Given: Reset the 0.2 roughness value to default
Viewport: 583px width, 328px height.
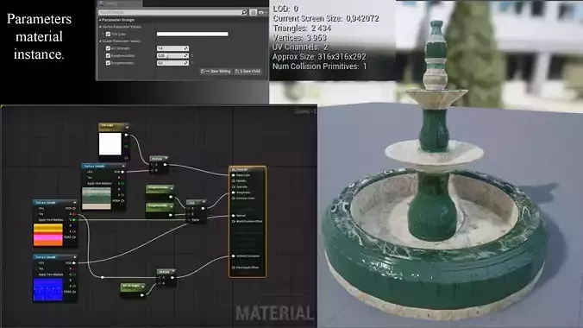Looking at the screenshot, I should (192, 62).
